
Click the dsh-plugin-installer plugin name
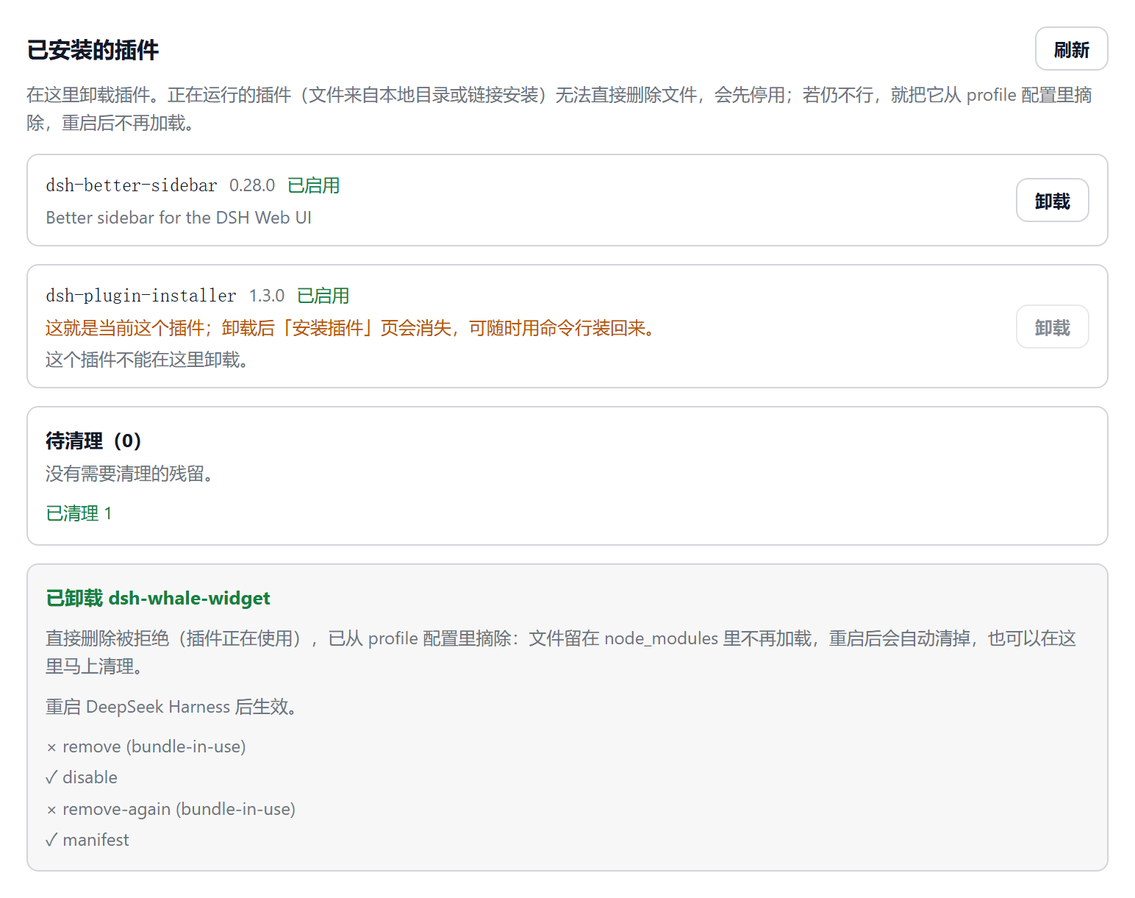tap(141, 296)
